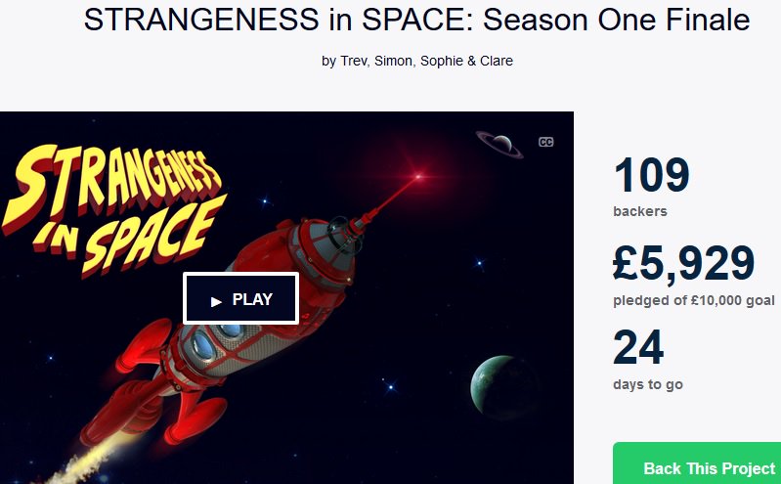Click the 'backers' label under 109
The width and height of the screenshot is (781, 484).
coord(640,211)
